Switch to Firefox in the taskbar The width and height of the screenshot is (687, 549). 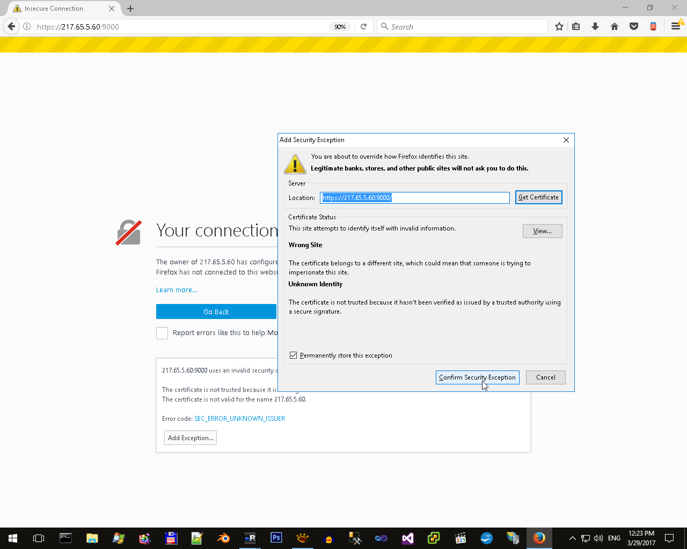(x=539, y=538)
